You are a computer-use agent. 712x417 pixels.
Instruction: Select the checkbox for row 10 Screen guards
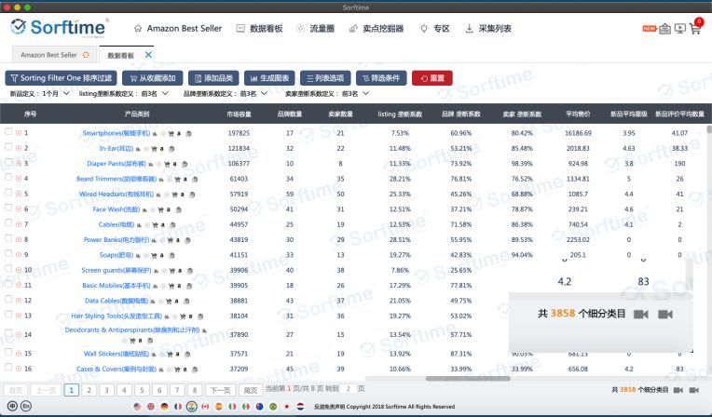click(x=8, y=269)
